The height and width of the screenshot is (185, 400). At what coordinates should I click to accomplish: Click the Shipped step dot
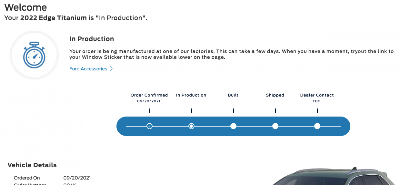pos(275,126)
